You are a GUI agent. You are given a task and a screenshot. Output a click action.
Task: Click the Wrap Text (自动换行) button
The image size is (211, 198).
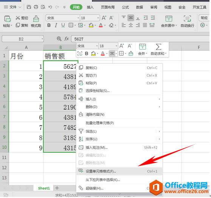187,22
